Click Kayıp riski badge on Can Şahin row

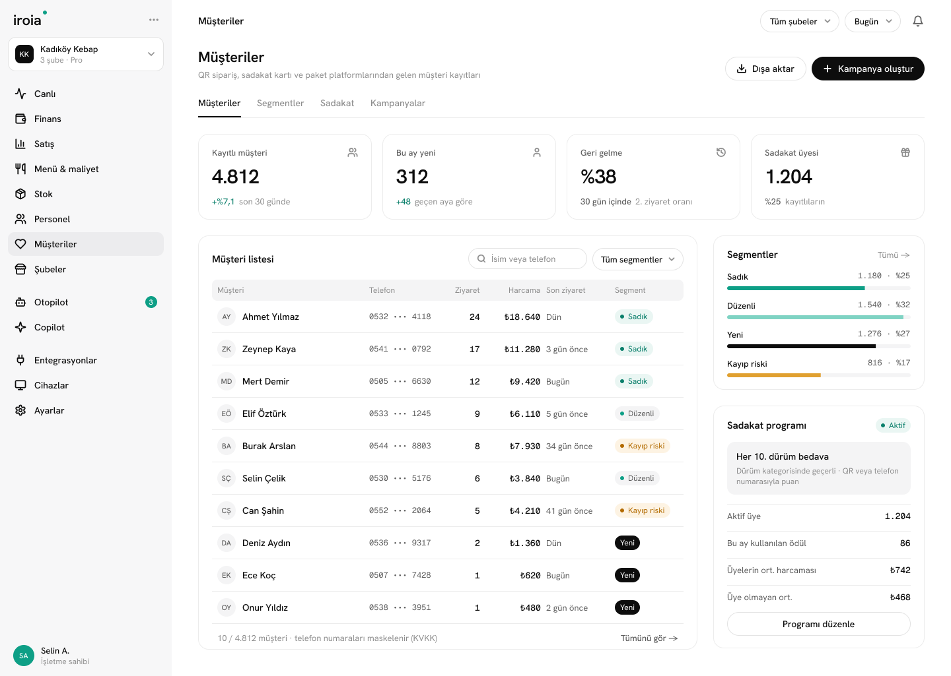click(642, 510)
